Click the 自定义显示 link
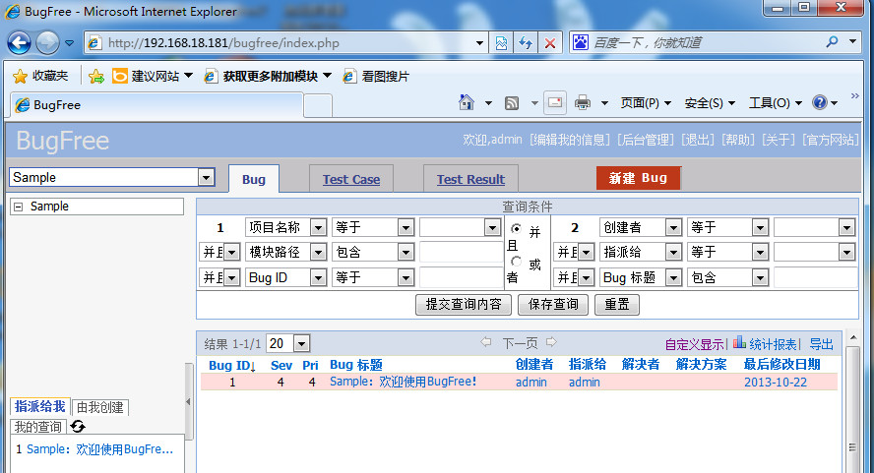The height and width of the screenshot is (473, 874). point(694,345)
